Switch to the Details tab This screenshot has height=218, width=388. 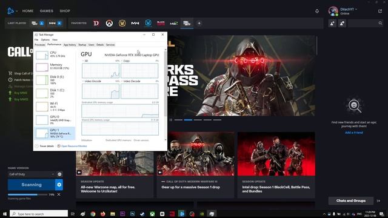(100, 45)
